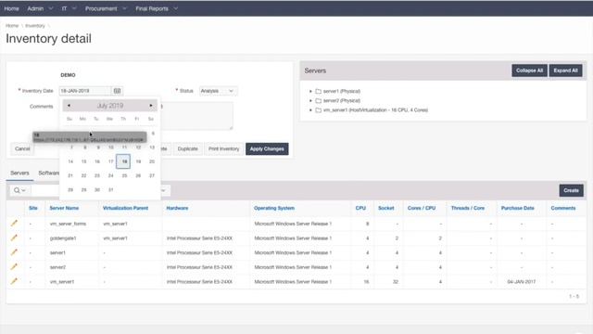Select day 31 in the calendar
593x334 pixels.
pyautogui.click(x=111, y=189)
